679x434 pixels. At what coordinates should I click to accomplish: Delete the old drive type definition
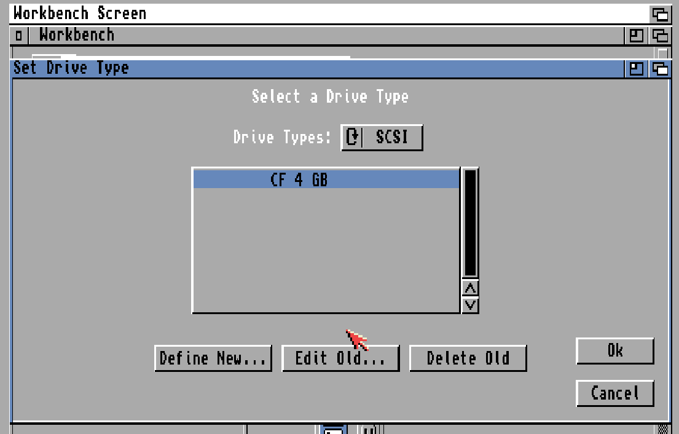pyautogui.click(x=468, y=358)
